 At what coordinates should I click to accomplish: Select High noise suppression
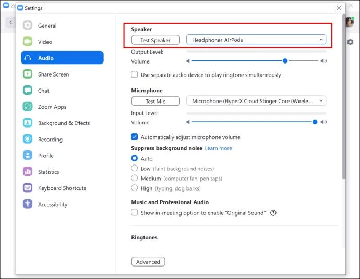(134, 188)
